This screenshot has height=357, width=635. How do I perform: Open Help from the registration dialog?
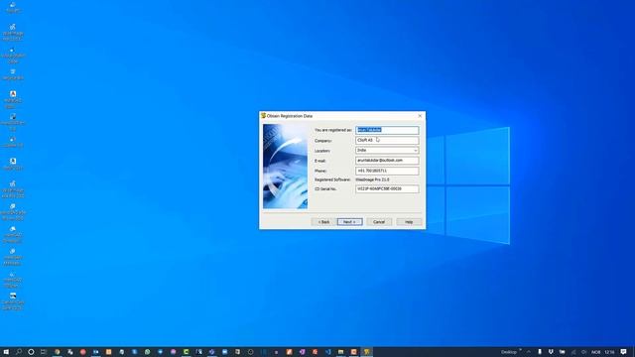click(409, 222)
